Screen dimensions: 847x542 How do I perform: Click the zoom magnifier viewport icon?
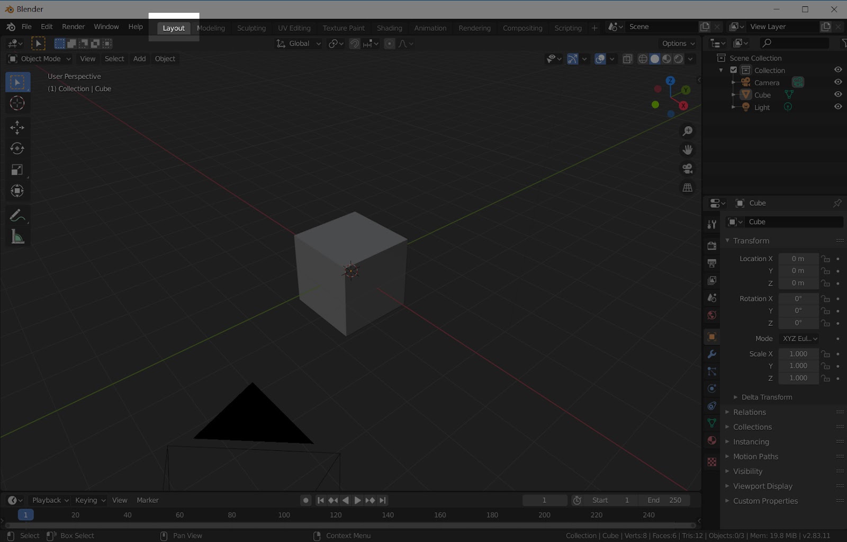(687, 131)
